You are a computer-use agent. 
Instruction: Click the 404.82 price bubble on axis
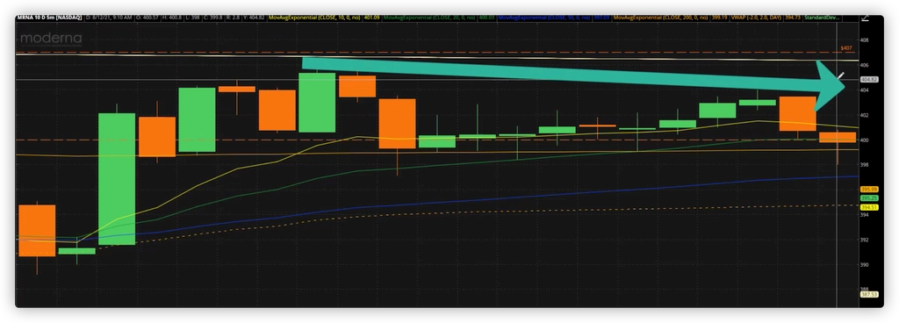[x=870, y=80]
